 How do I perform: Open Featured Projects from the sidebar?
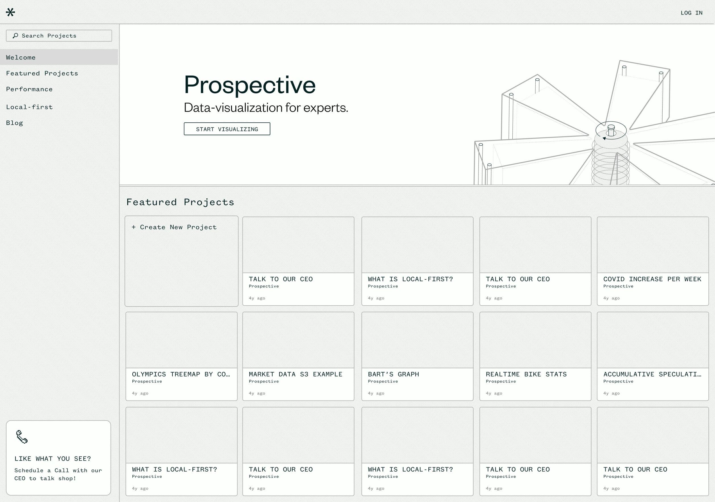pos(42,73)
